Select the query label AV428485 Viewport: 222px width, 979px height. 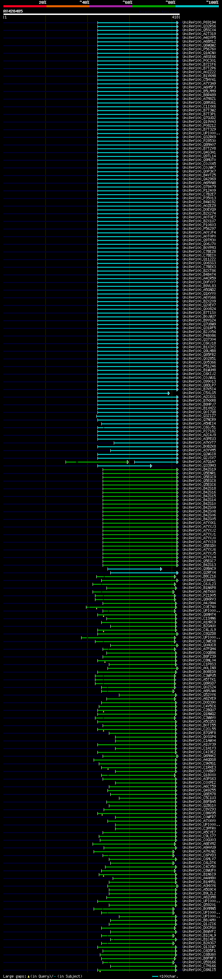click(x=13, y=11)
